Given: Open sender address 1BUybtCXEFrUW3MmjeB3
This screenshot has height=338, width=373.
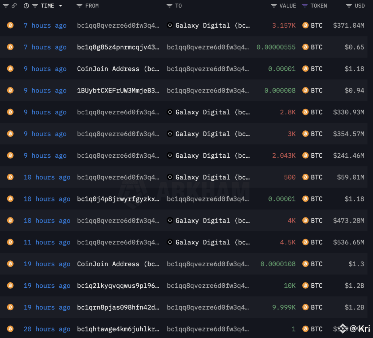Looking at the screenshot, I should (118, 90).
